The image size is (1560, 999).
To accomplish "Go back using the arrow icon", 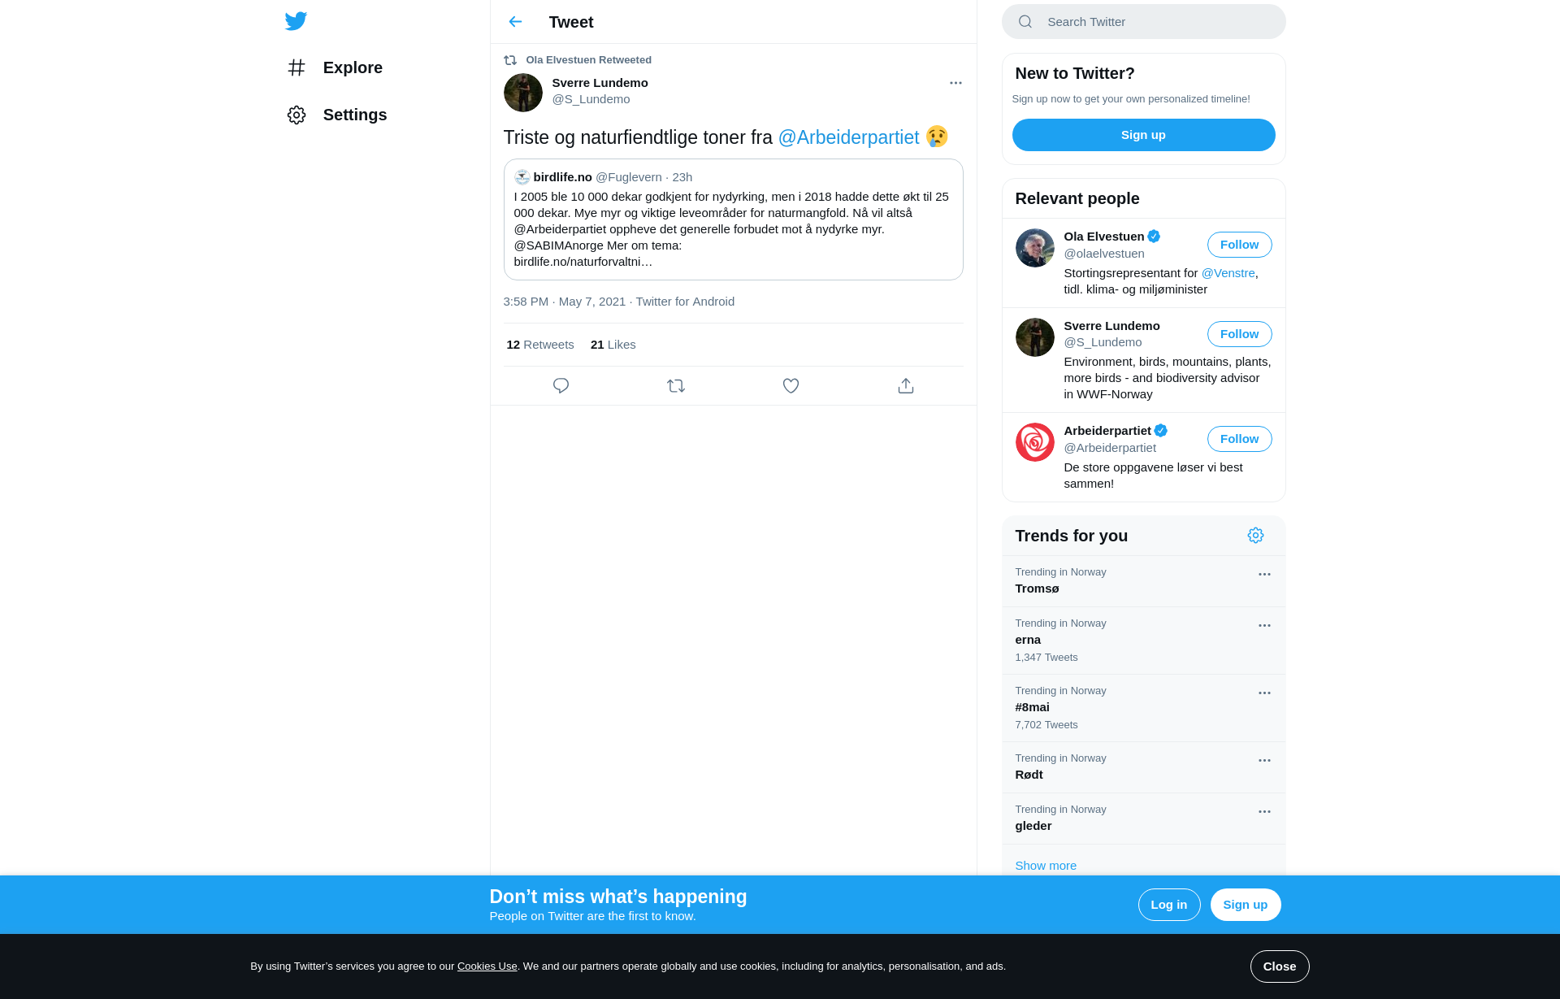I will point(515,22).
